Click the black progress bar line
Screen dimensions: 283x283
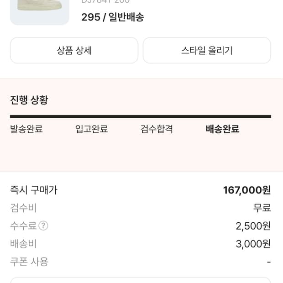click(x=141, y=117)
